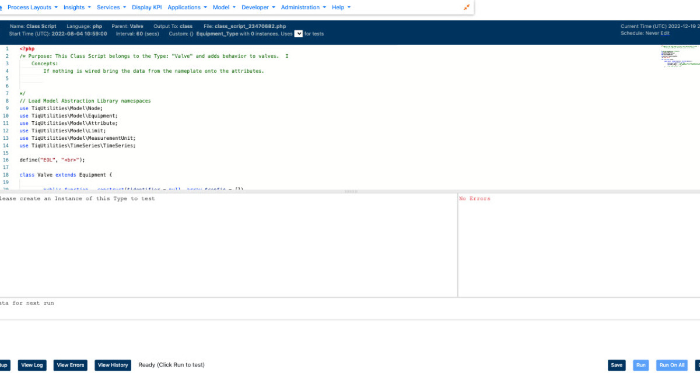This screenshot has height=373, width=700.
Task: Click the splitter handle below the code editor
Action: click(351, 191)
